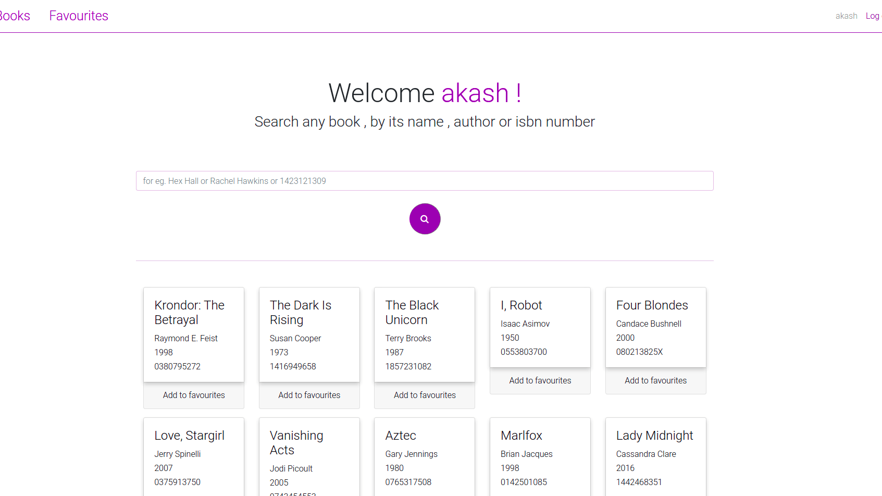882x496 pixels.
Task: Add Krondor: The Betrayal to favourites
Action: (194, 395)
